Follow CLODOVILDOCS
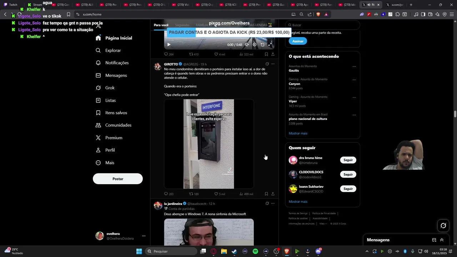Screen dimensions: 457x257 [x=348, y=175]
